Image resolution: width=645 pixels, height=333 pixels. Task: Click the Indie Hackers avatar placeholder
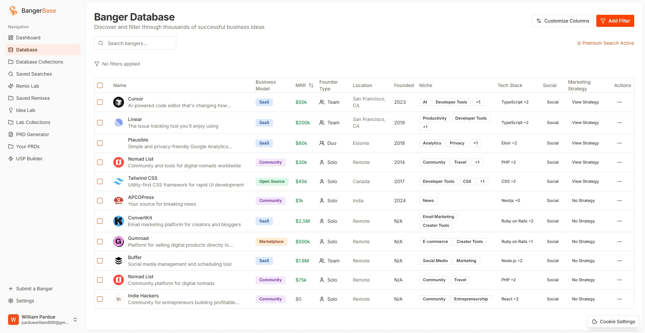[119, 299]
